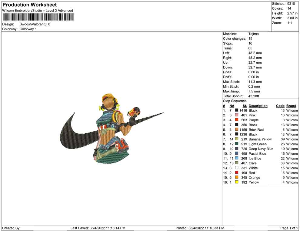The image size is (300, 231).
Task: Select the 'Pastel Blue' description in row 10
Action: point(257,153)
